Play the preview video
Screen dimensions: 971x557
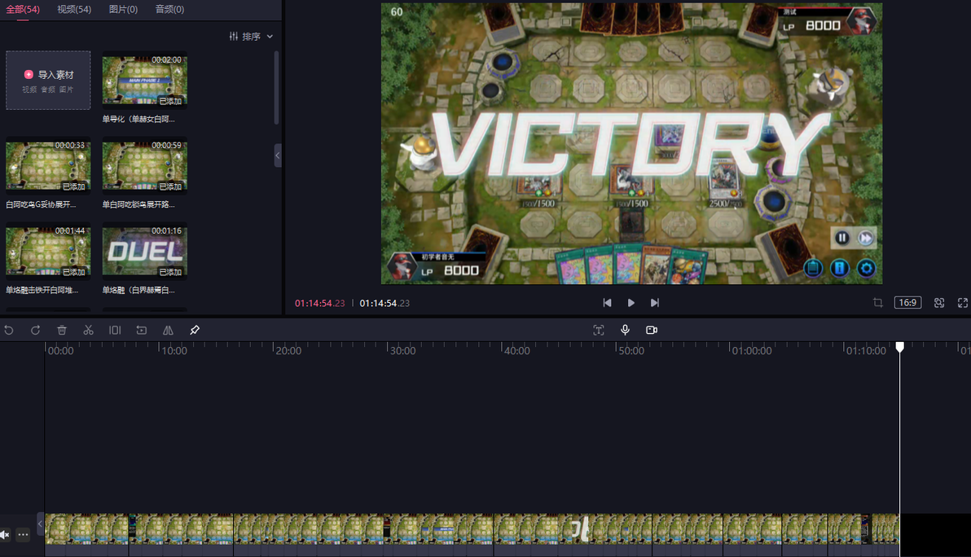[631, 303]
